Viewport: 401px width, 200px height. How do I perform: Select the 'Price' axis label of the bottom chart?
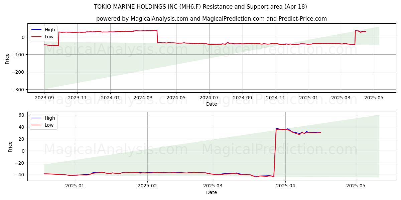click(10, 146)
